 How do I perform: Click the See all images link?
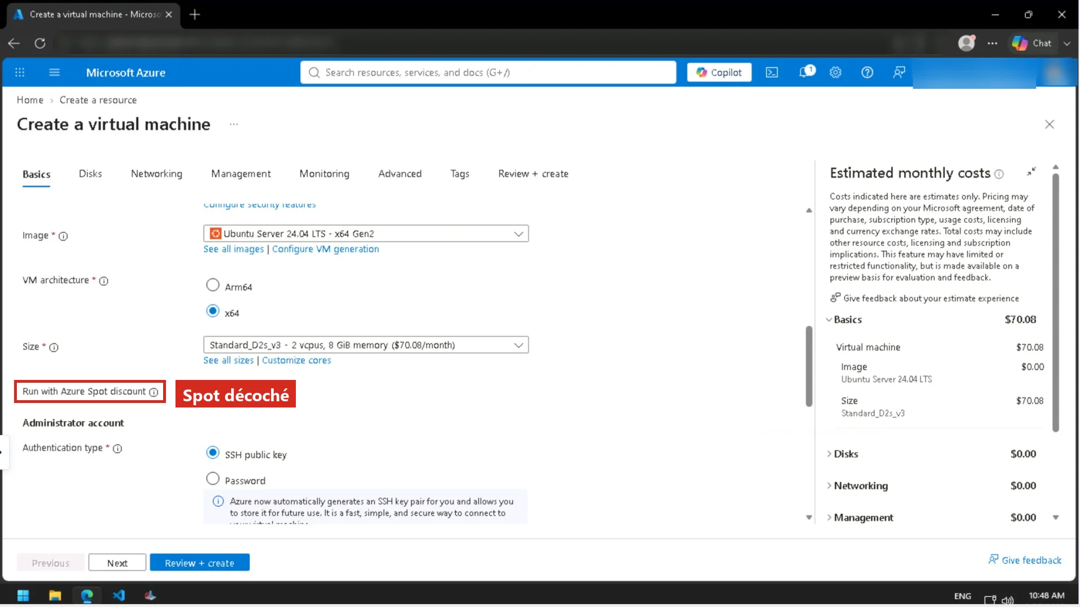233,250
